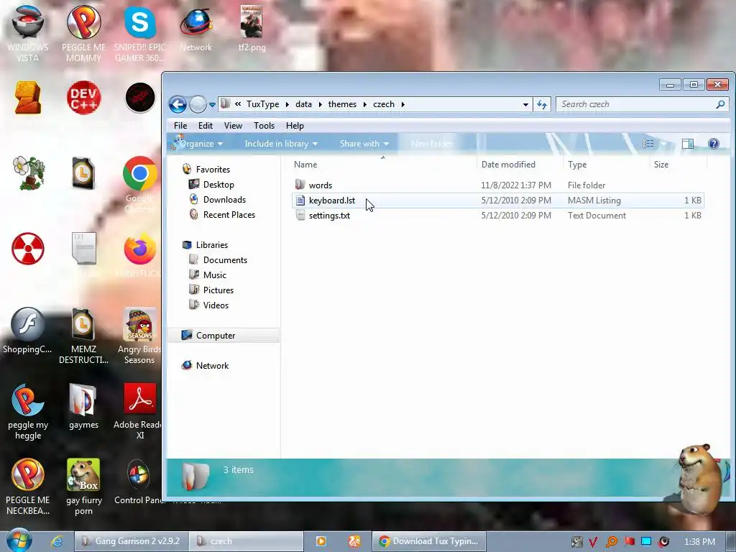Switch to Download Tux Typin... Chrome taskbar button
The width and height of the screenshot is (736, 552).
[429, 541]
